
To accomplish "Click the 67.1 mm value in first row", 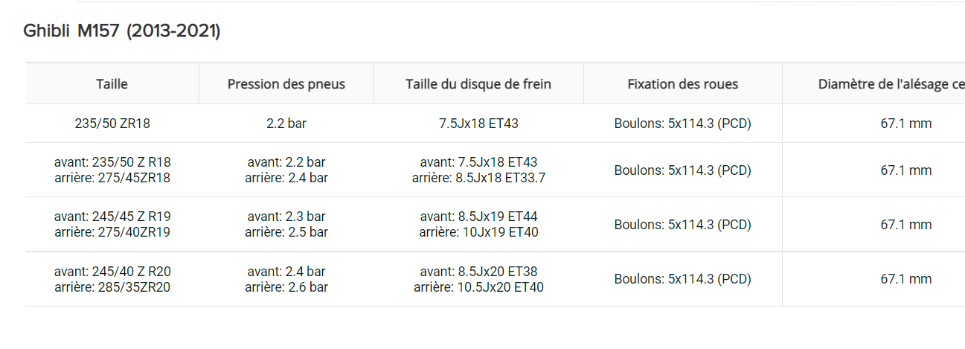I will 905,124.
